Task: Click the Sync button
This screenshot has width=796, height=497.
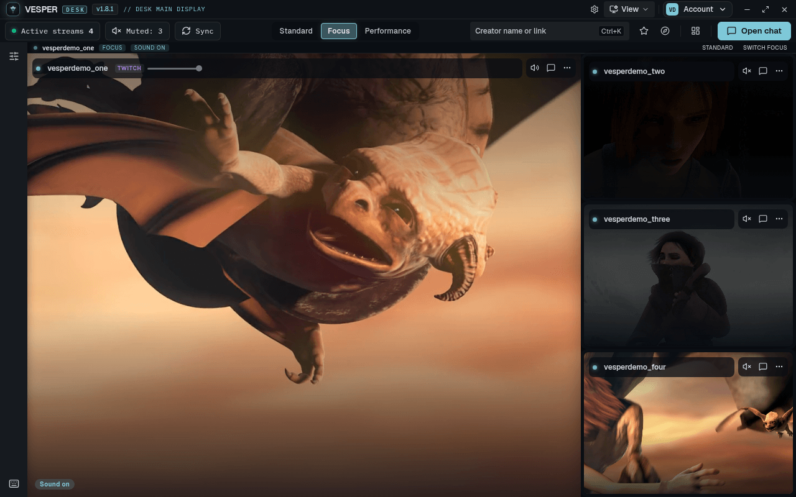Action: (198, 31)
